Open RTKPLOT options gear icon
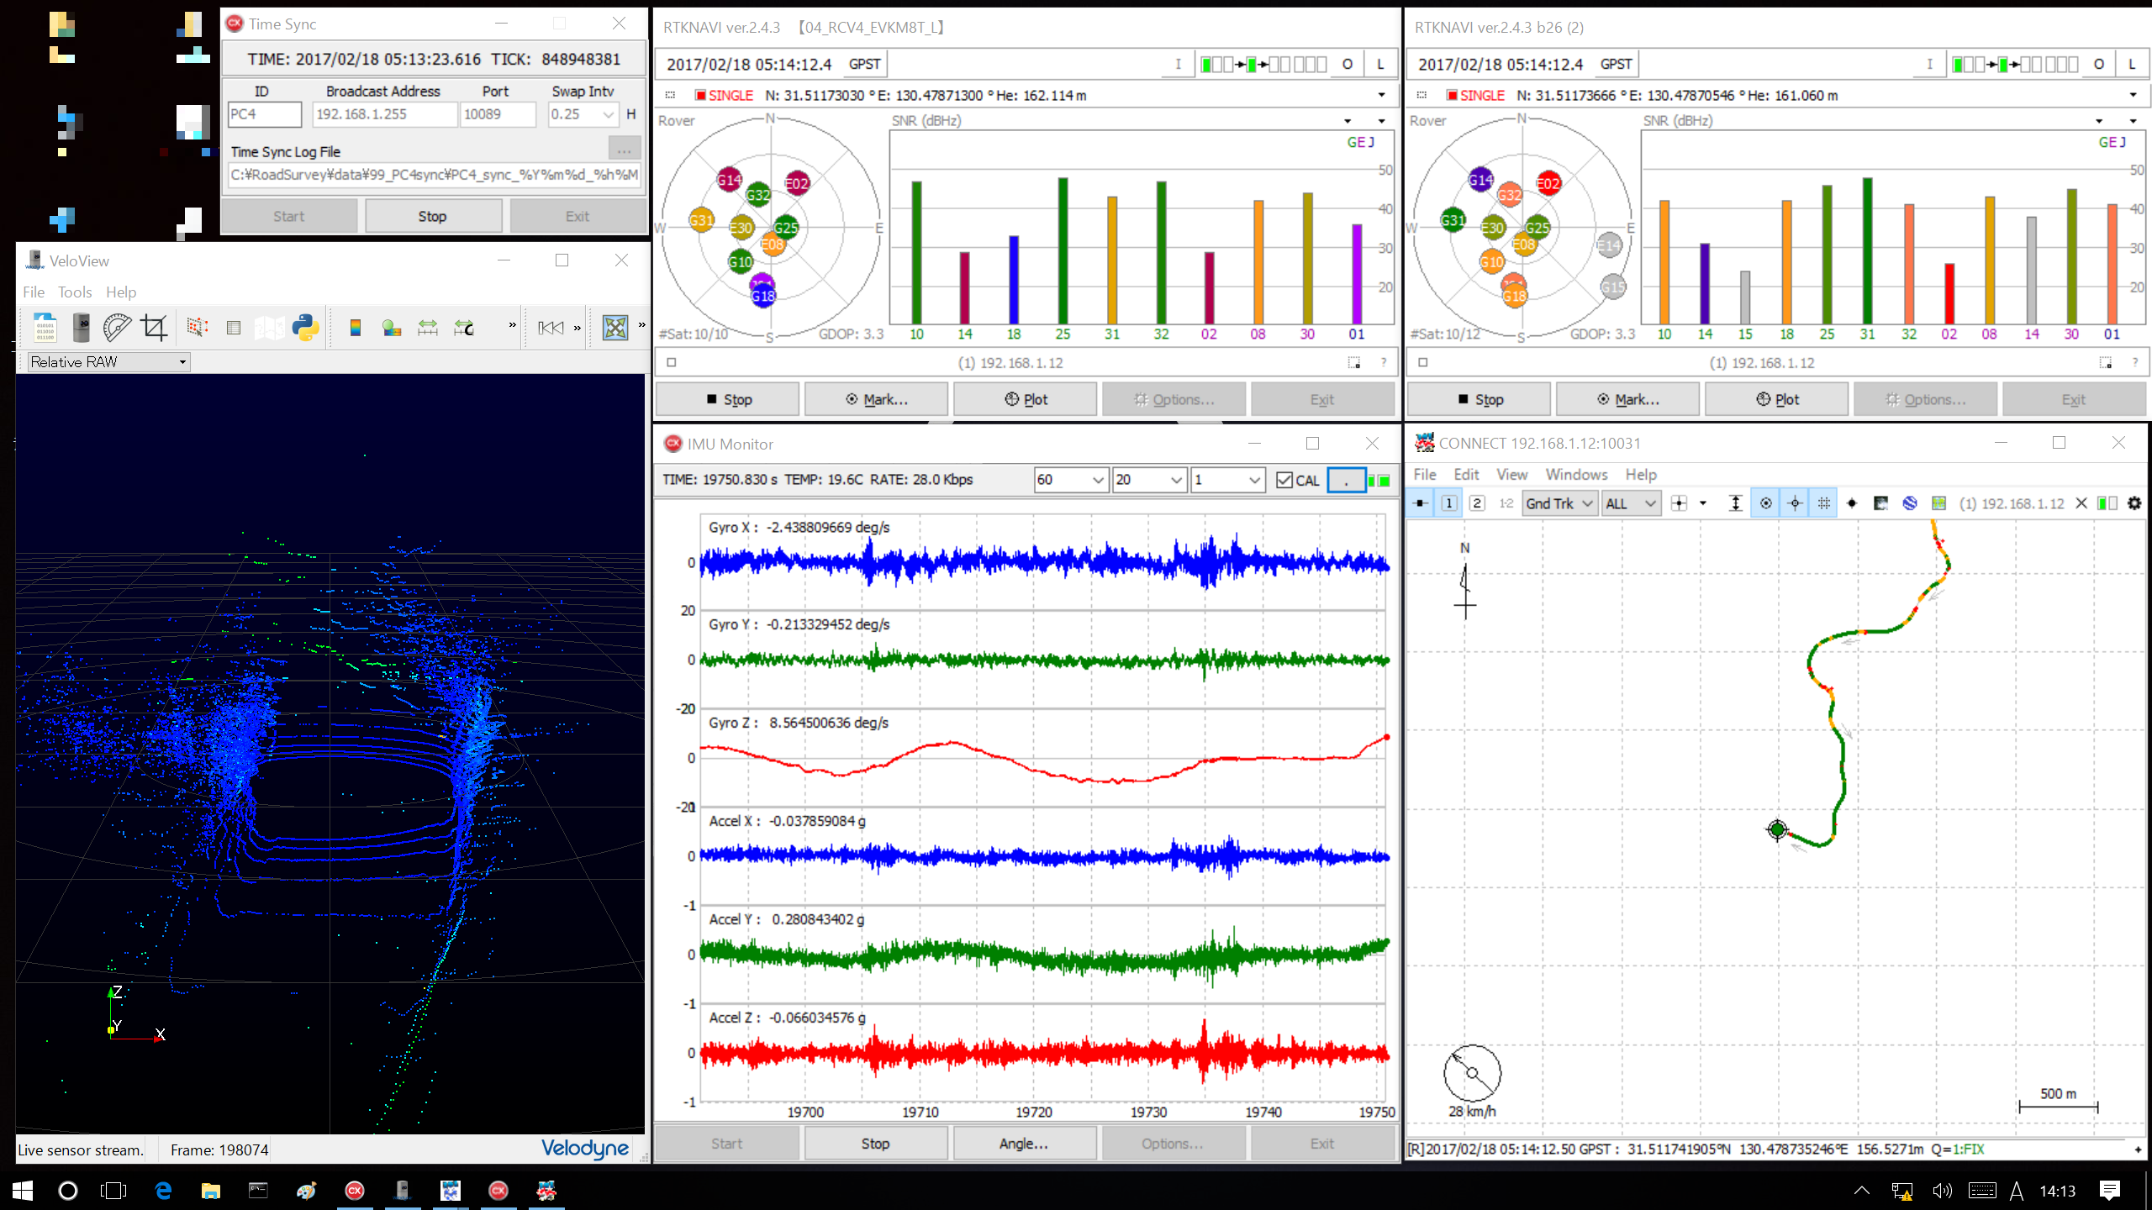 pyautogui.click(x=2134, y=503)
